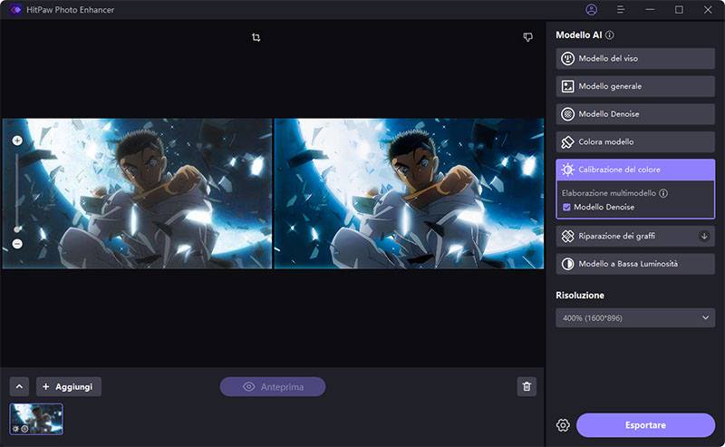Click the thumbs-down feedback icon
Screen dimensions: 725x447
[527, 37]
